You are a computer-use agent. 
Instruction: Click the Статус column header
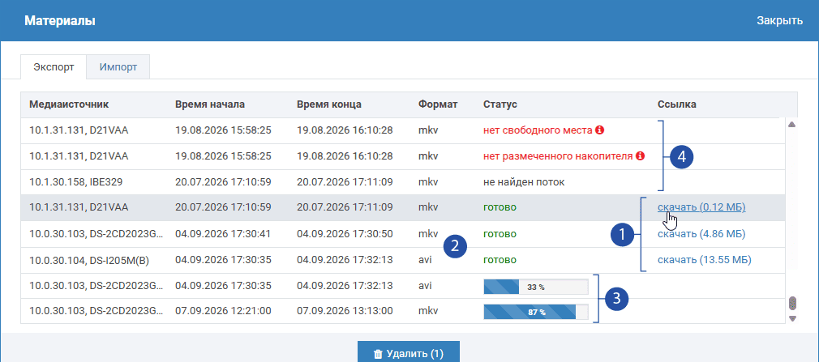click(500, 104)
